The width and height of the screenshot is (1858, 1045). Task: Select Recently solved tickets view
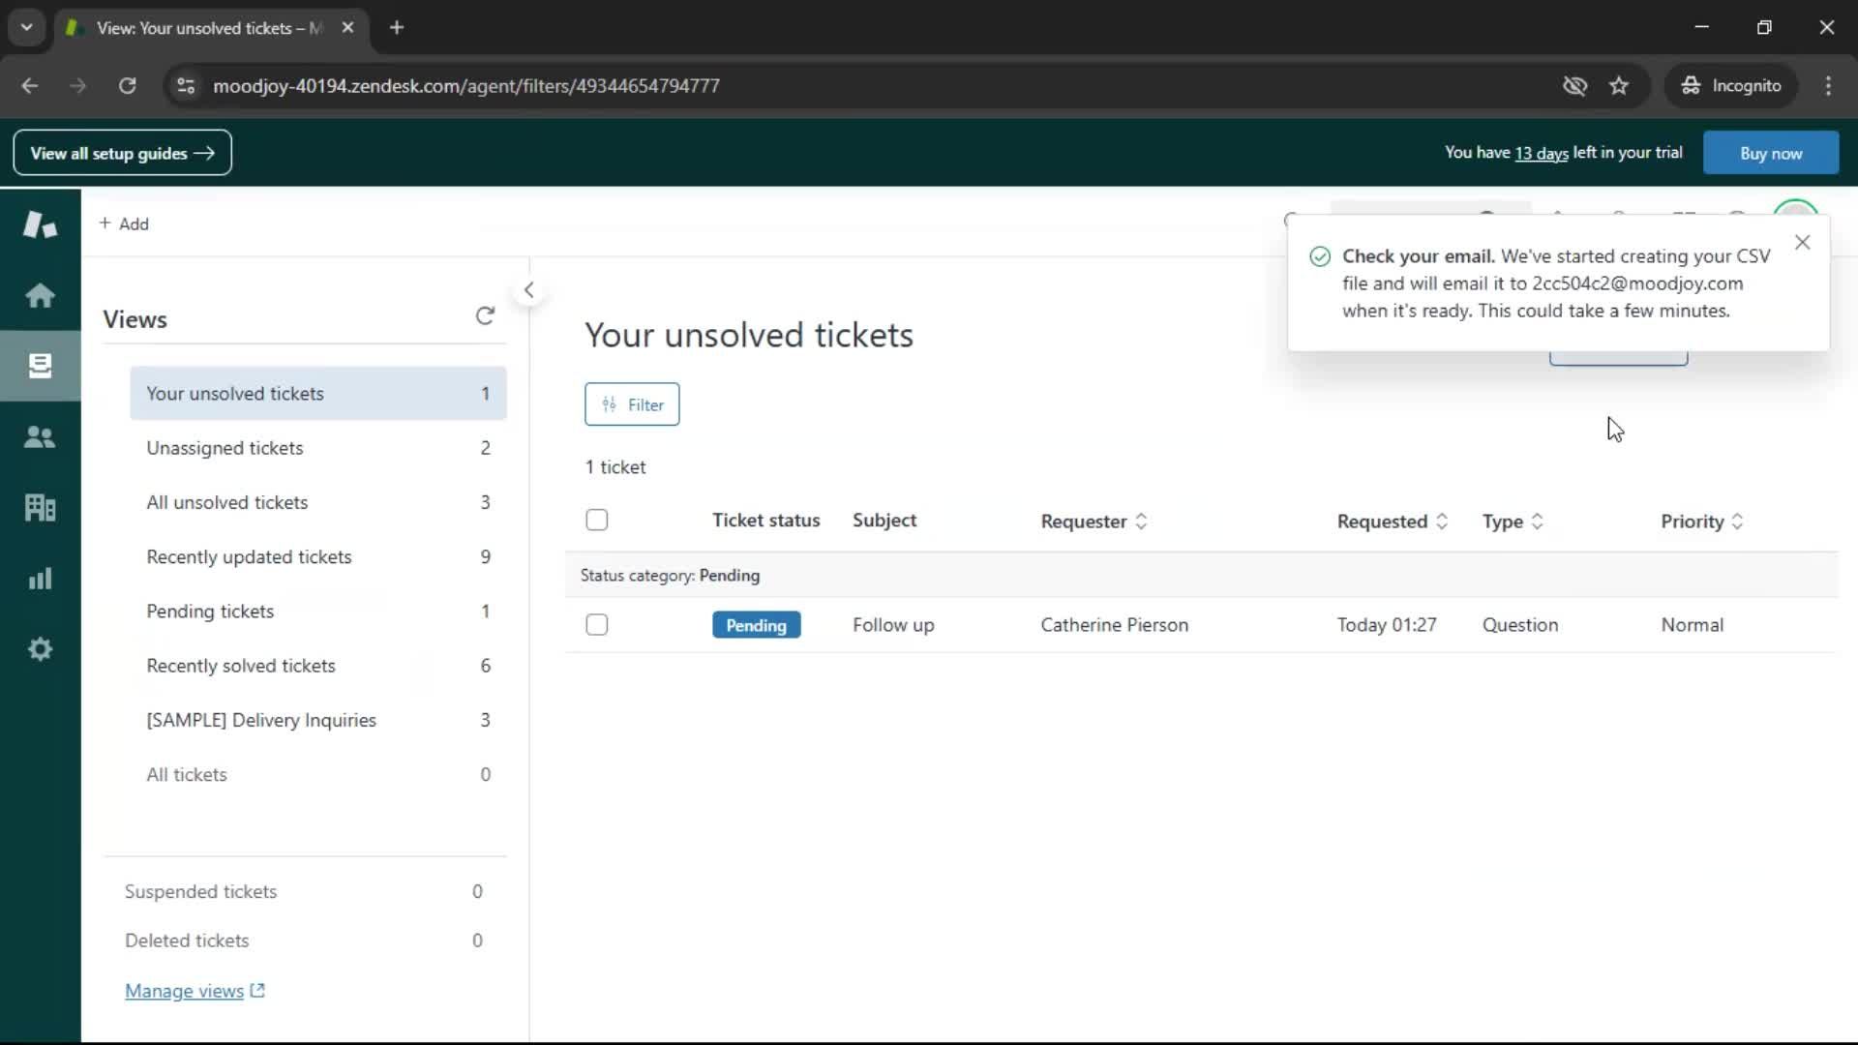tap(318, 666)
